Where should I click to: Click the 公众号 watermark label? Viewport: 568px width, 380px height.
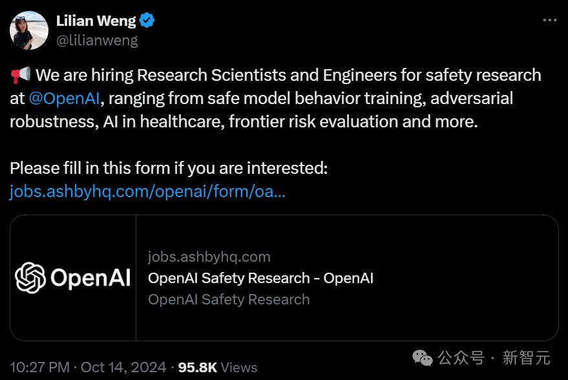pos(461,357)
